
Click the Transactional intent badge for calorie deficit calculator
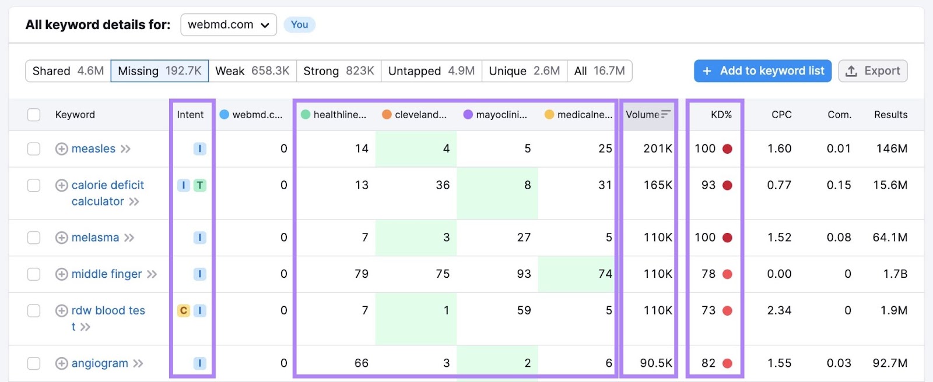click(200, 185)
